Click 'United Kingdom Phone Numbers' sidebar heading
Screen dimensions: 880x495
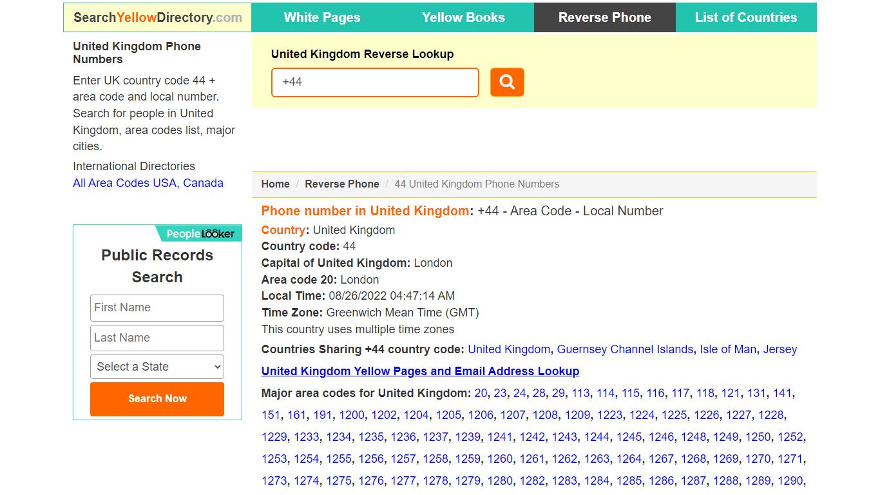coord(137,53)
